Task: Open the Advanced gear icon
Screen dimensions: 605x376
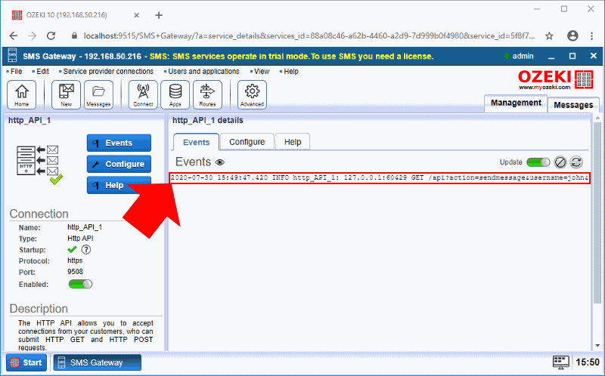Action: [x=252, y=94]
